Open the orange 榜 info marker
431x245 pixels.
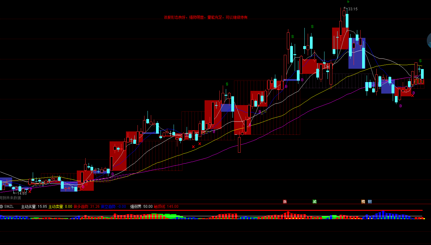(363, 201)
